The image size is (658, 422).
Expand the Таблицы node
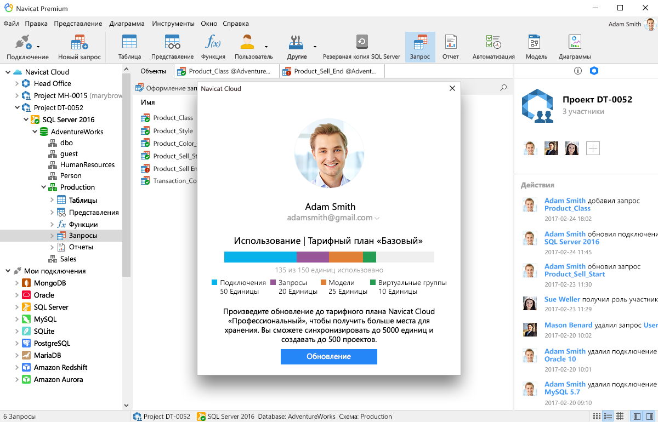pyautogui.click(x=52, y=200)
